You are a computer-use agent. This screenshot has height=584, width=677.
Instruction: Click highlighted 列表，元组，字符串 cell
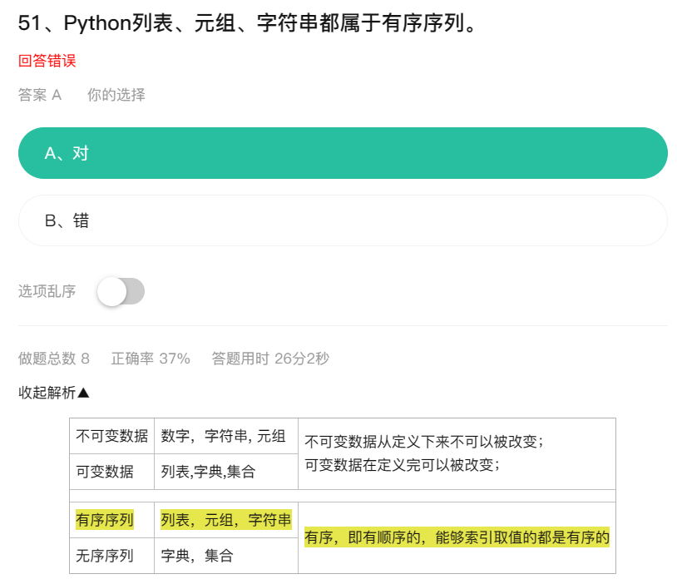click(226, 520)
